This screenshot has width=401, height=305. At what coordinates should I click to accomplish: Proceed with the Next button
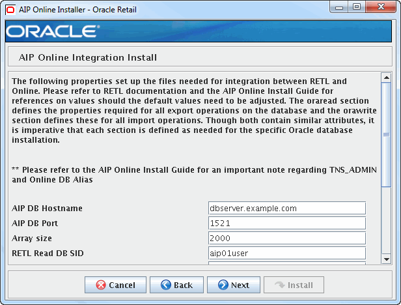click(x=234, y=285)
